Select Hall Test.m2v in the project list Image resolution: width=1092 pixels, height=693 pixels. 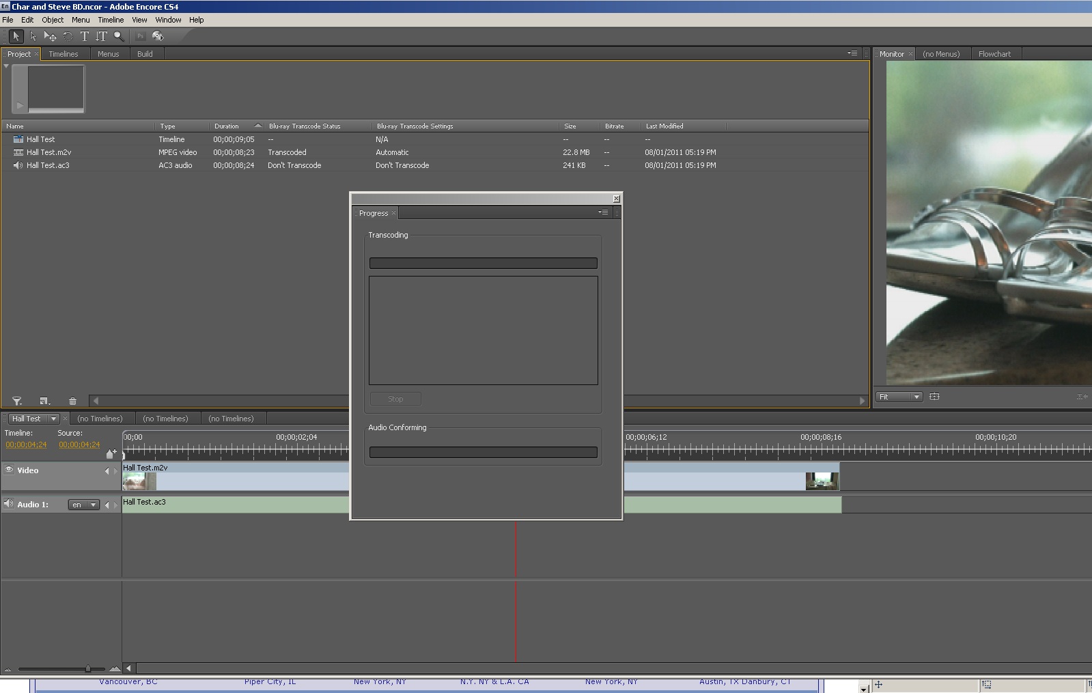(48, 152)
